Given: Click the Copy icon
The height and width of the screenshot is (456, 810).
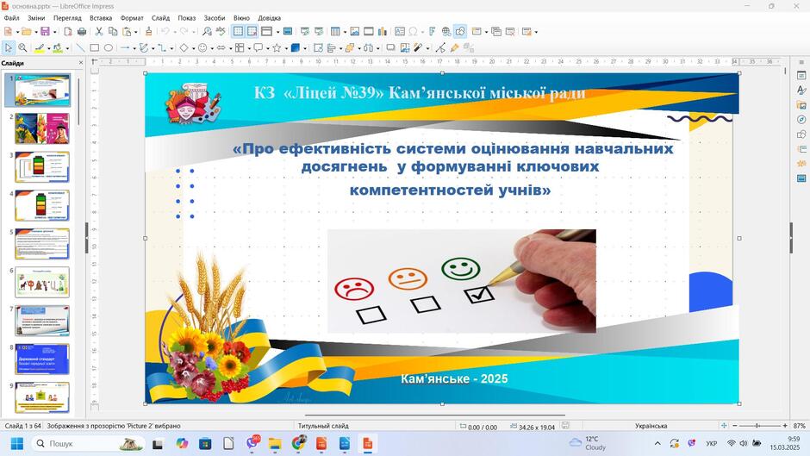Looking at the screenshot, I should tap(113, 32).
